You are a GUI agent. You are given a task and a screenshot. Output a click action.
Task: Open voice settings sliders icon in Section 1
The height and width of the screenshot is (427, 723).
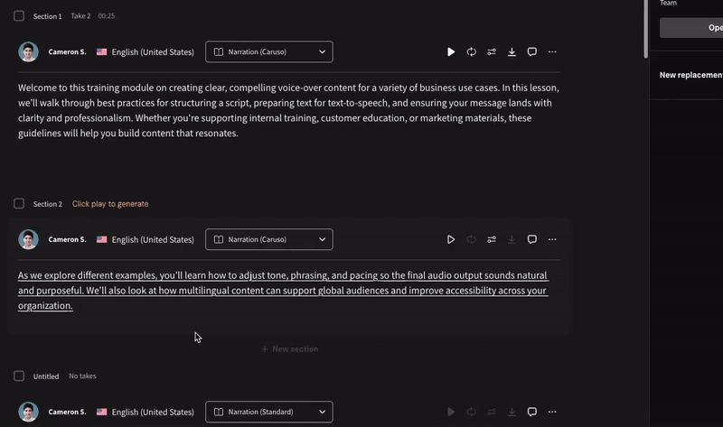[492, 52]
